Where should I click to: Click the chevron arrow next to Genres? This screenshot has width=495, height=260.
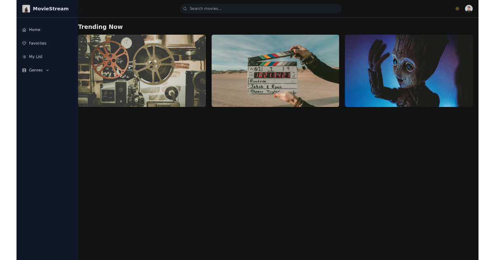point(47,70)
